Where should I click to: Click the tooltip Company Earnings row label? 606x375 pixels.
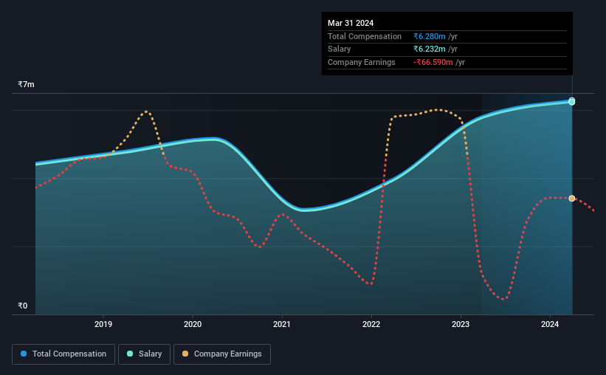coord(362,62)
